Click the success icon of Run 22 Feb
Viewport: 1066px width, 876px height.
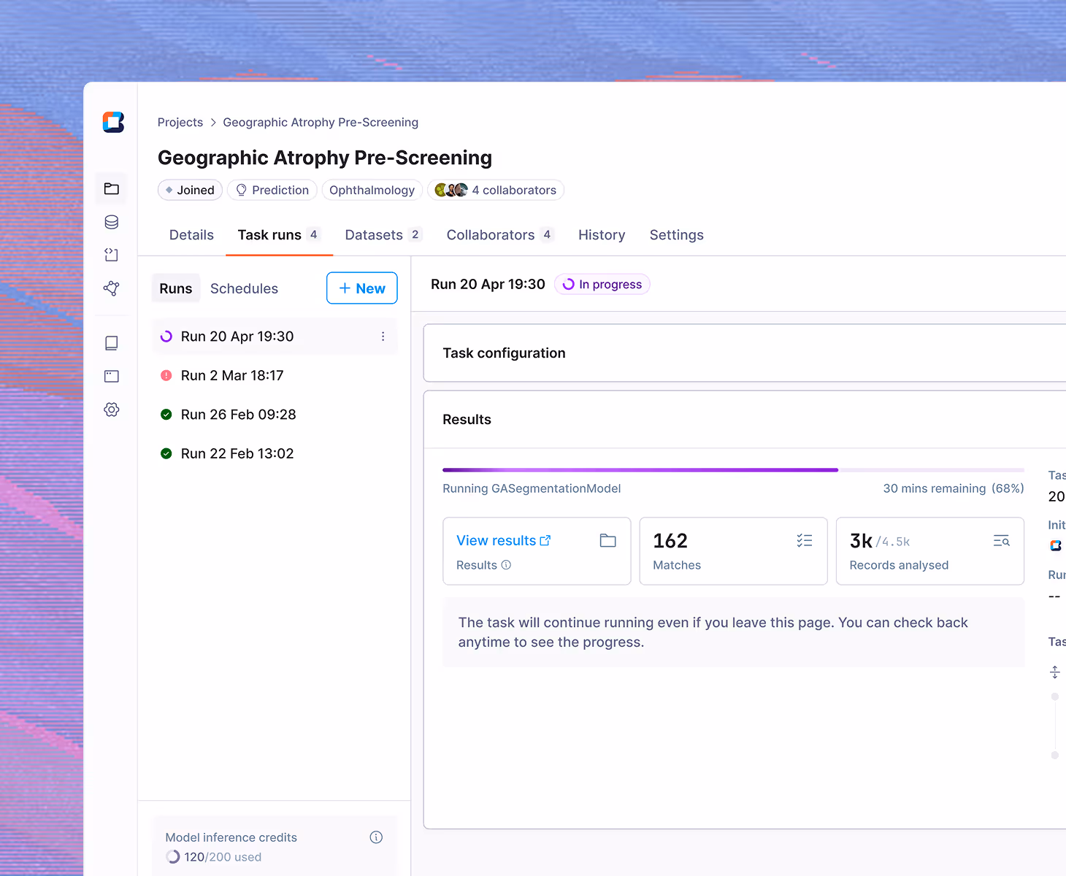(166, 453)
